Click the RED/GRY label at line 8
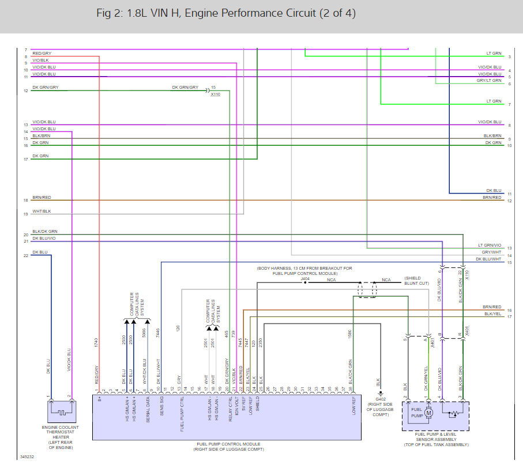Viewport: 523px width, 468px height. (42, 54)
